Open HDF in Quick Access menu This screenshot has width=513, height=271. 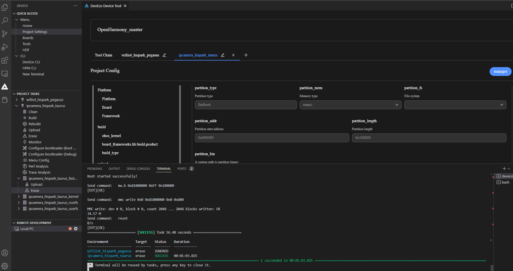(x=26, y=50)
